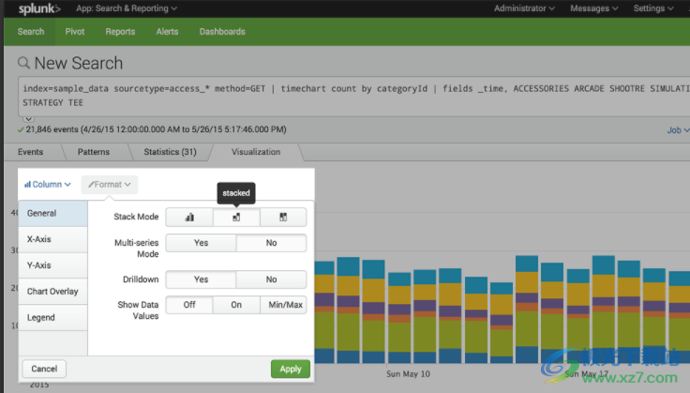Open the Alerts page
The image size is (690, 393).
(x=167, y=32)
